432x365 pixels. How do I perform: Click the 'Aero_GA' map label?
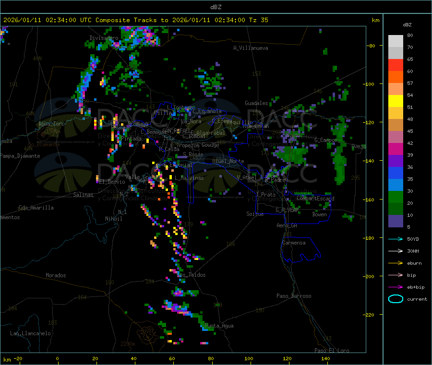click(x=287, y=225)
